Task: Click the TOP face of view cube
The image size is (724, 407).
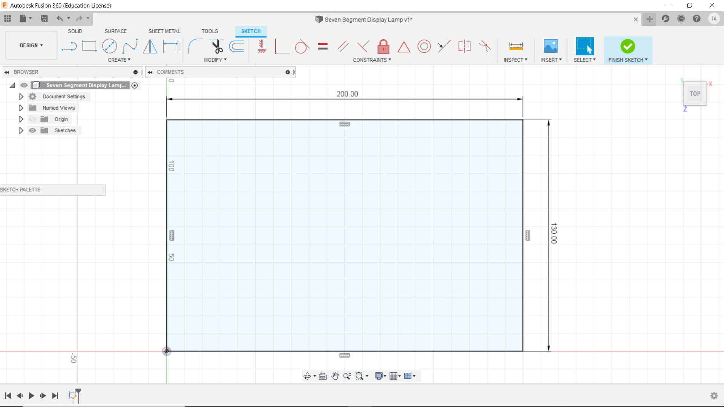Action: click(x=695, y=93)
